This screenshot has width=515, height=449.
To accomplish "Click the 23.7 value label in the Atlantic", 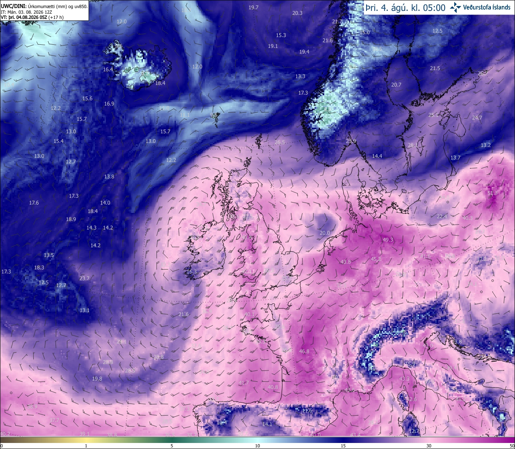I will click(84, 278).
